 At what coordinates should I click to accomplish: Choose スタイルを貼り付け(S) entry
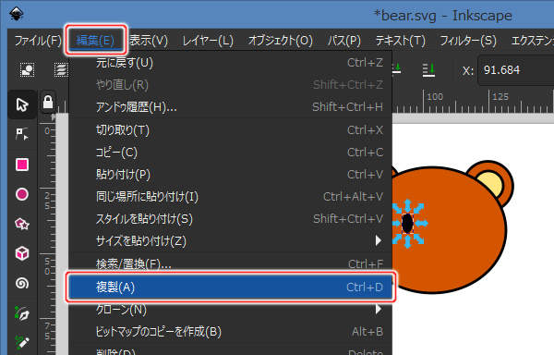click(x=230, y=219)
